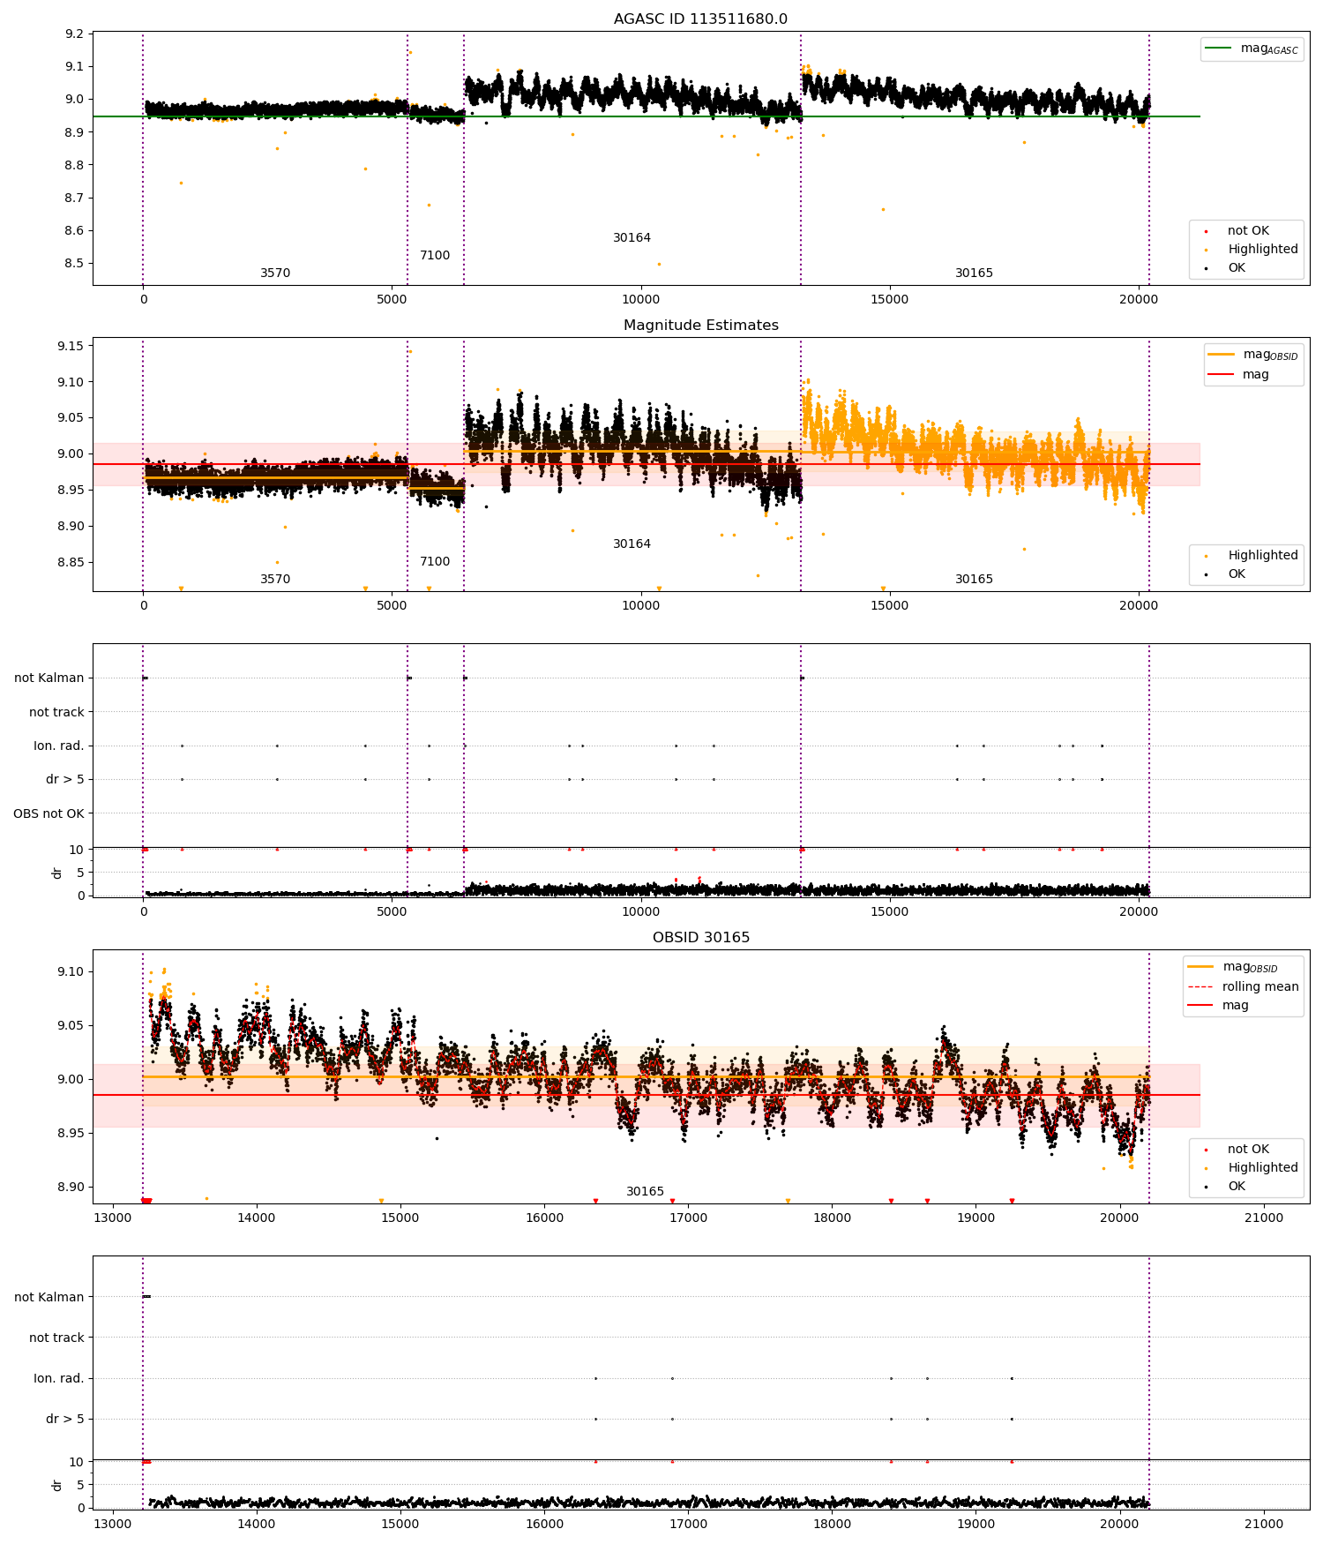Click the '3570' label in Magnitude Estimates plot
Image resolution: width=1323 pixels, height=1544 pixels.
pos(275,580)
